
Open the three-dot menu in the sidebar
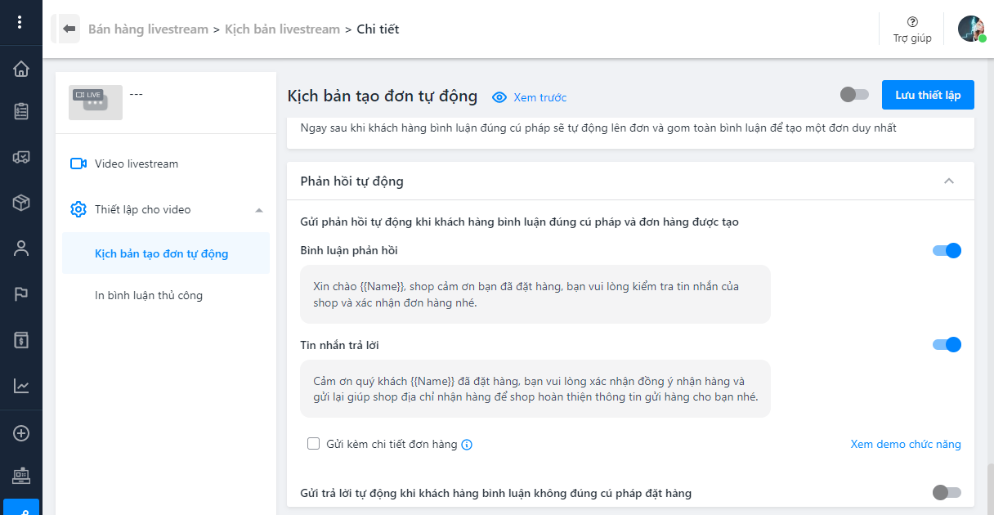coord(20,23)
